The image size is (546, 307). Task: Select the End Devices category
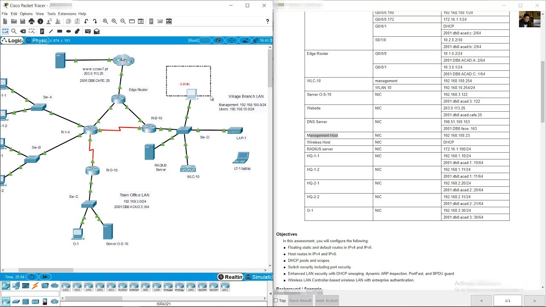[15, 286]
